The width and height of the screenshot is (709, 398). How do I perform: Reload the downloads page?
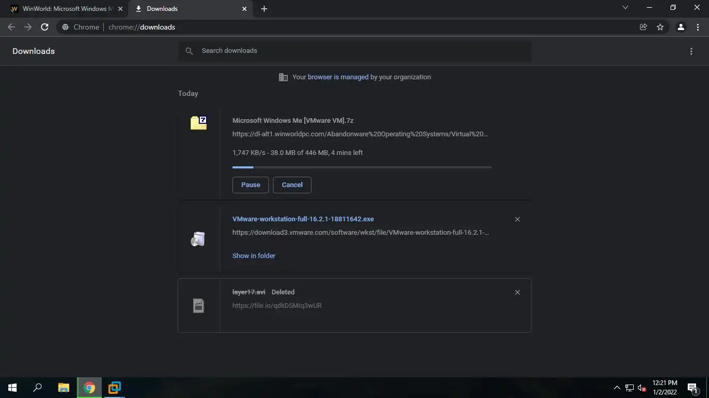[45, 27]
